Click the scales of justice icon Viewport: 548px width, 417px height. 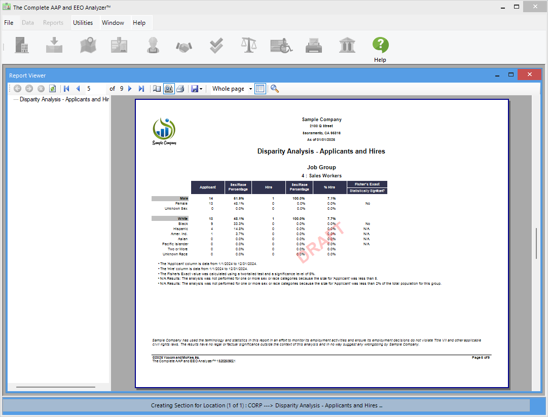pyautogui.click(x=248, y=45)
